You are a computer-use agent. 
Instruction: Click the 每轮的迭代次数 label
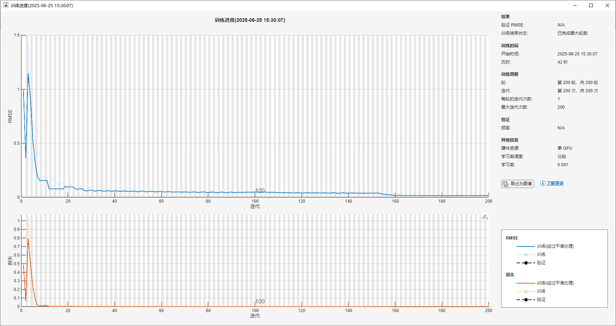517,99
